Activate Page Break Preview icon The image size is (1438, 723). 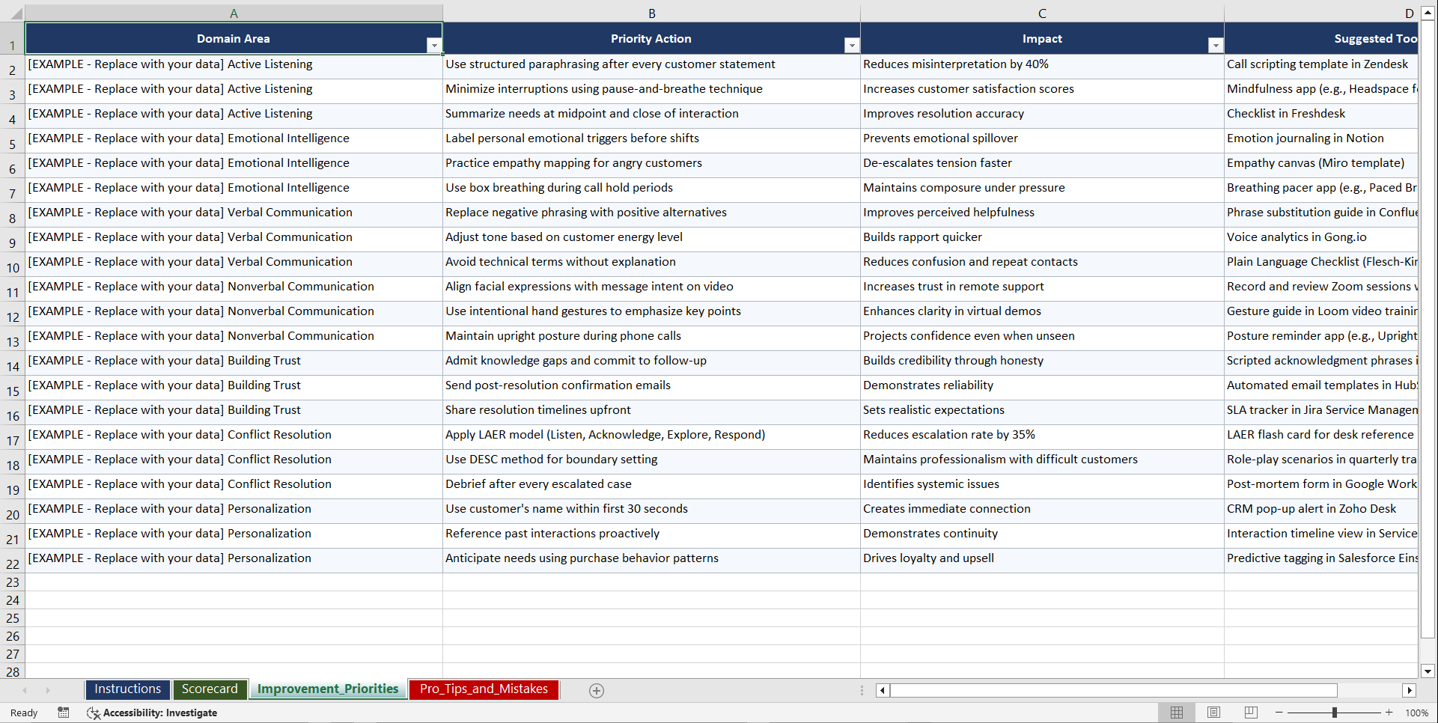tap(1250, 712)
